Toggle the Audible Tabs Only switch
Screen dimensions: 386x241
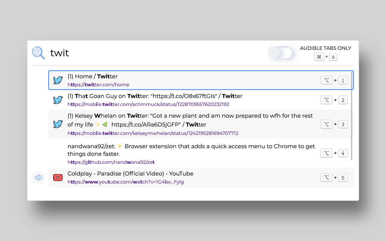(x=280, y=53)
